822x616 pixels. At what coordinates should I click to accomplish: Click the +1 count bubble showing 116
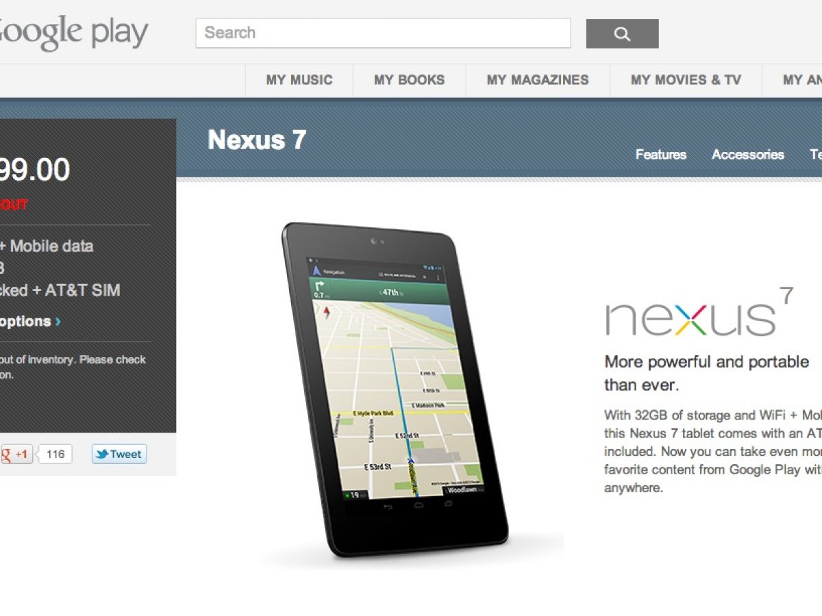[55, 454]
